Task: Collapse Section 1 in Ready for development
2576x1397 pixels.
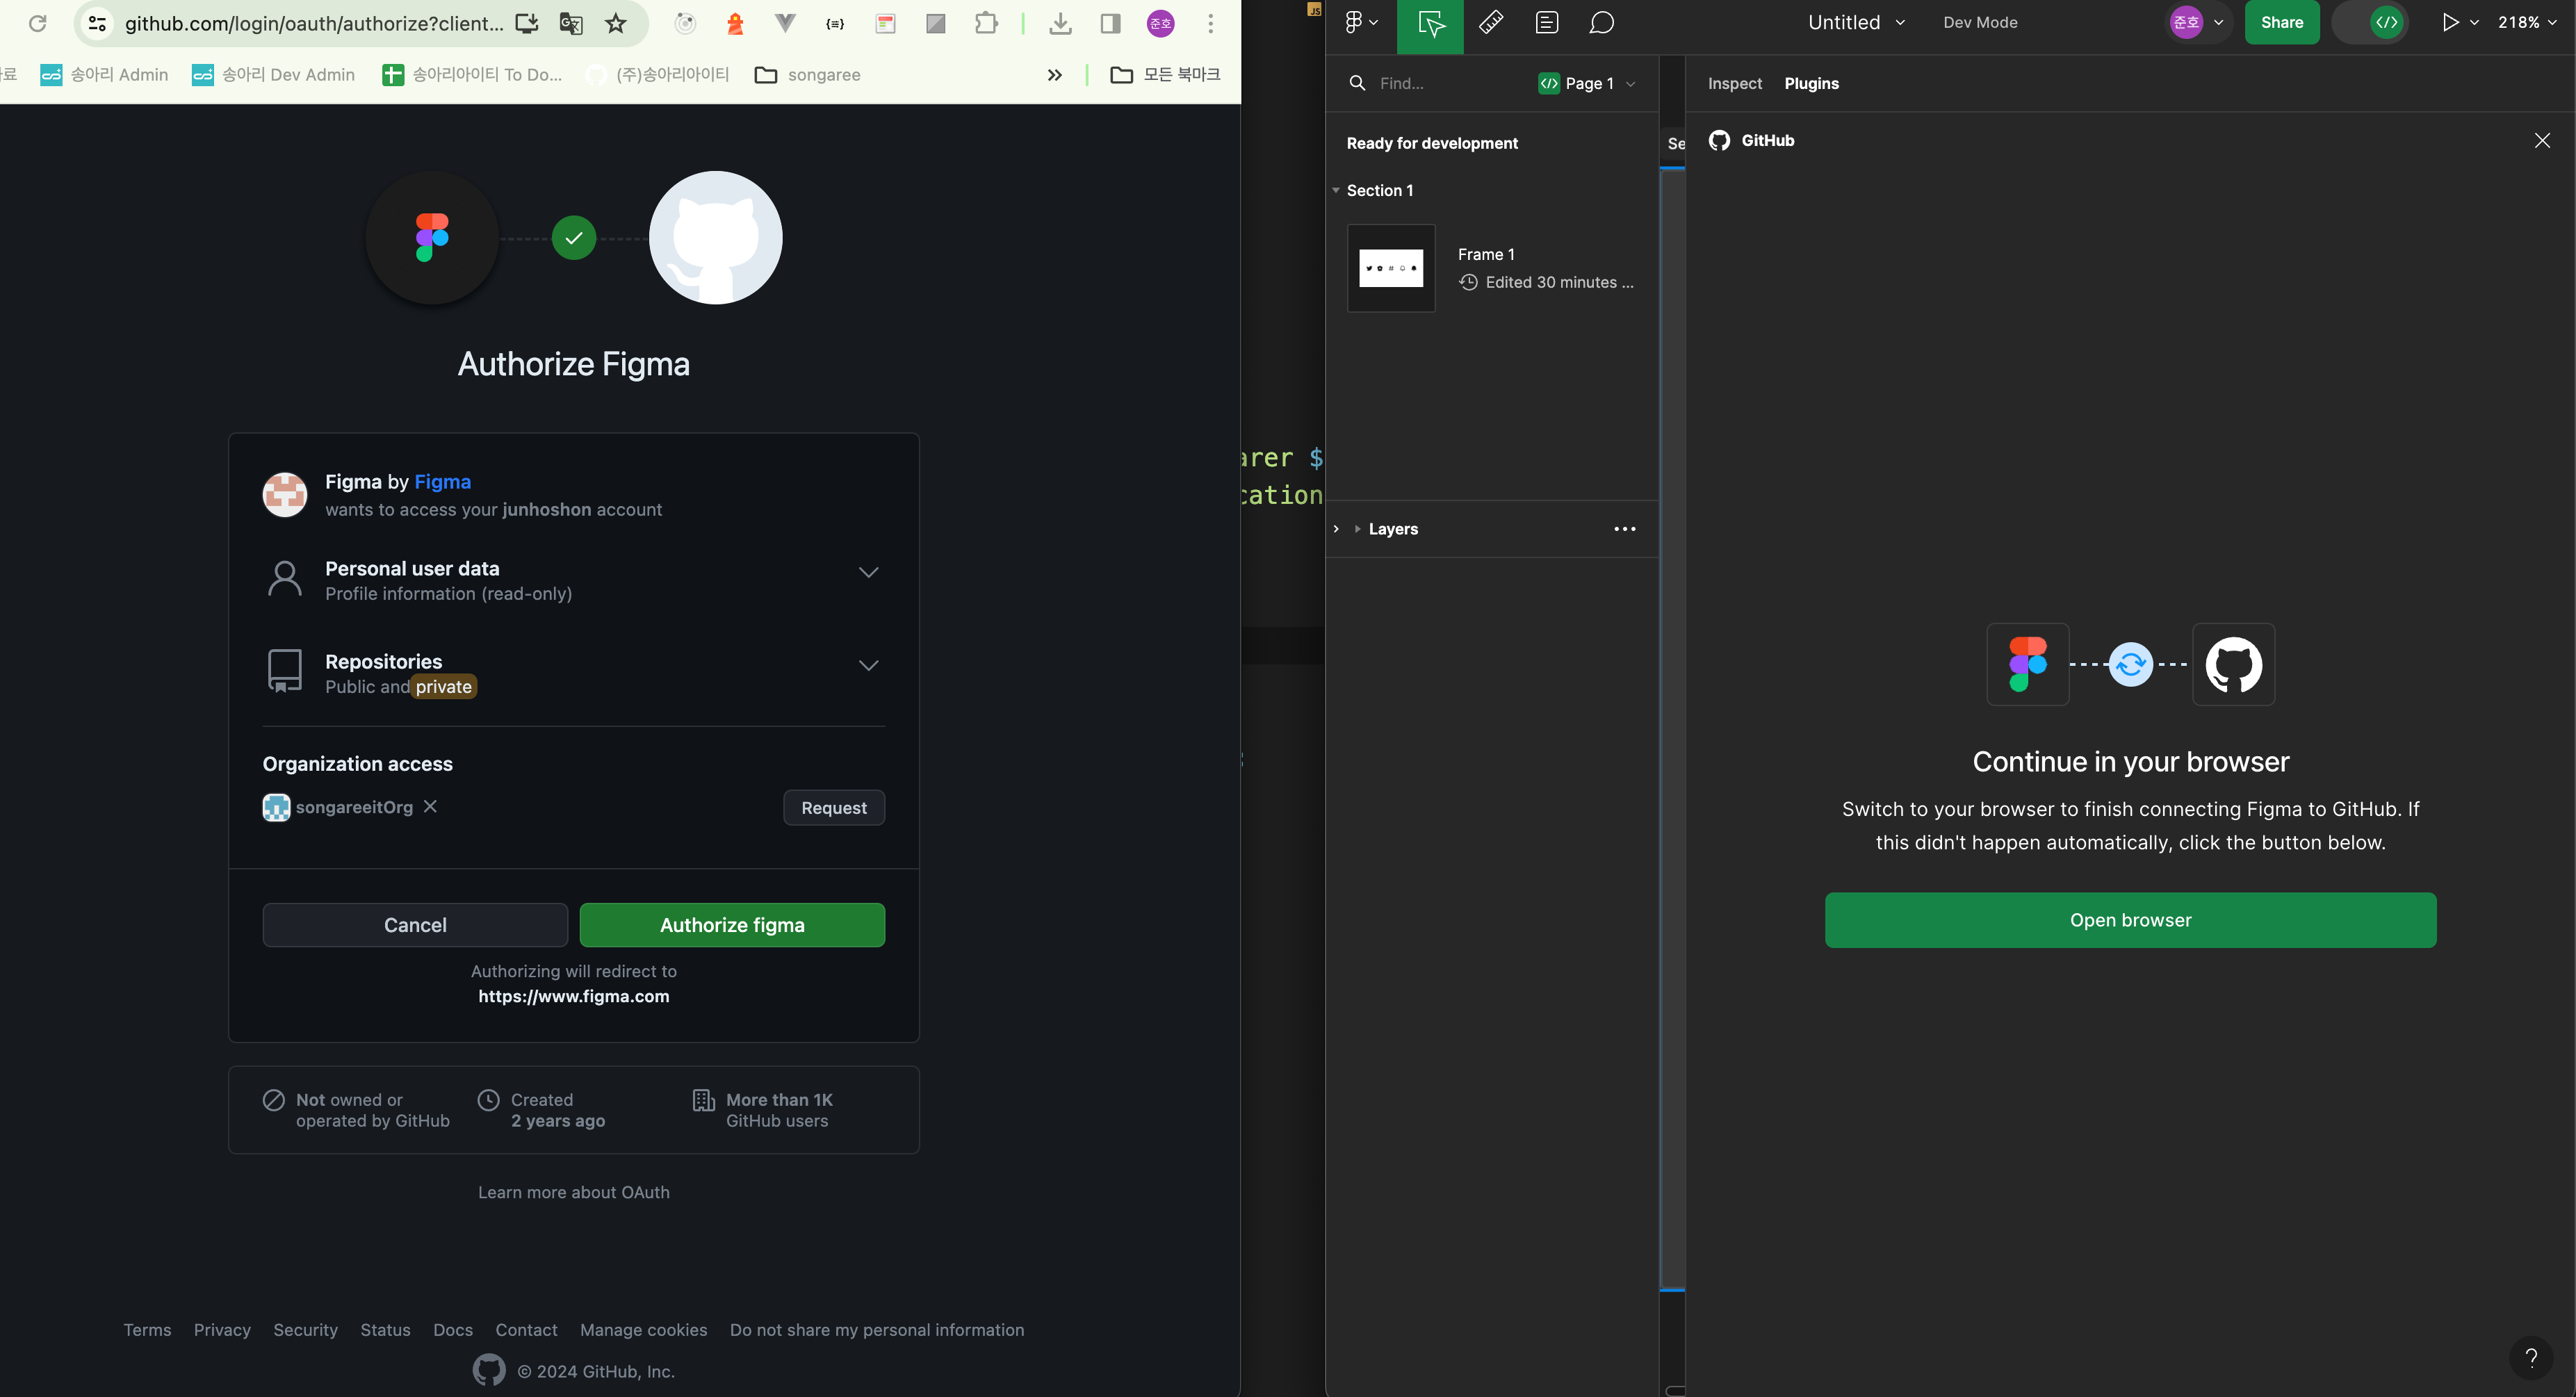Action: click(1336, 190)
